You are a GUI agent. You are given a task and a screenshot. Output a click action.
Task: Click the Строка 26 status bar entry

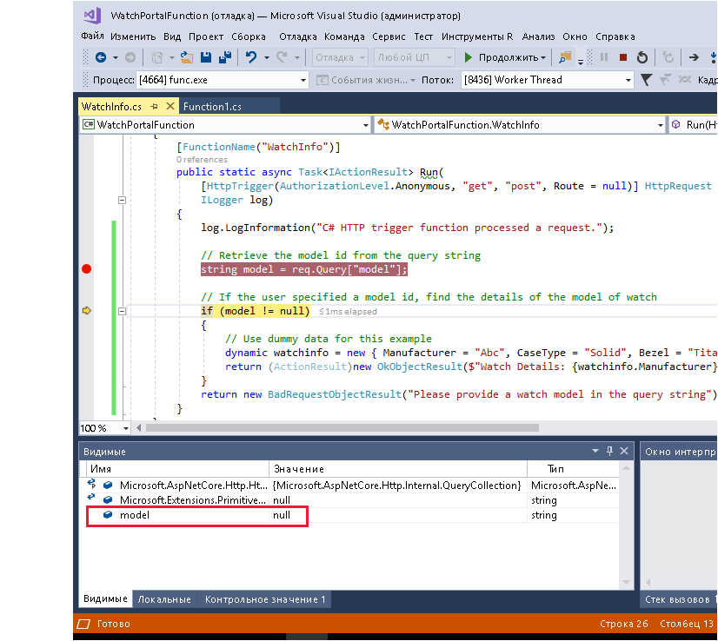click(x=623, y=624)
